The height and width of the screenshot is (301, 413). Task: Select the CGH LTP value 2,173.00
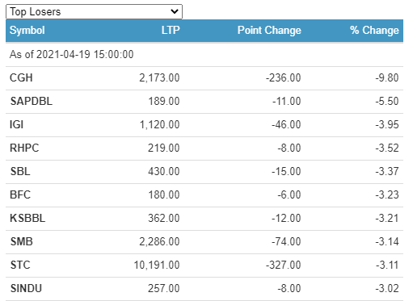[x=159, y=77]
